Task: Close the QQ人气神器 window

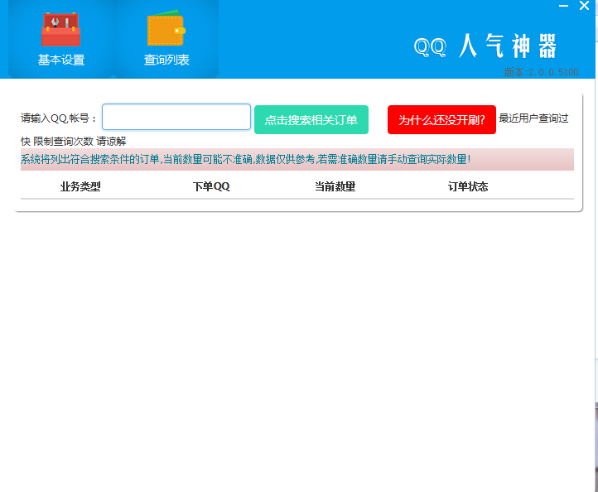Action: (584, 6)
